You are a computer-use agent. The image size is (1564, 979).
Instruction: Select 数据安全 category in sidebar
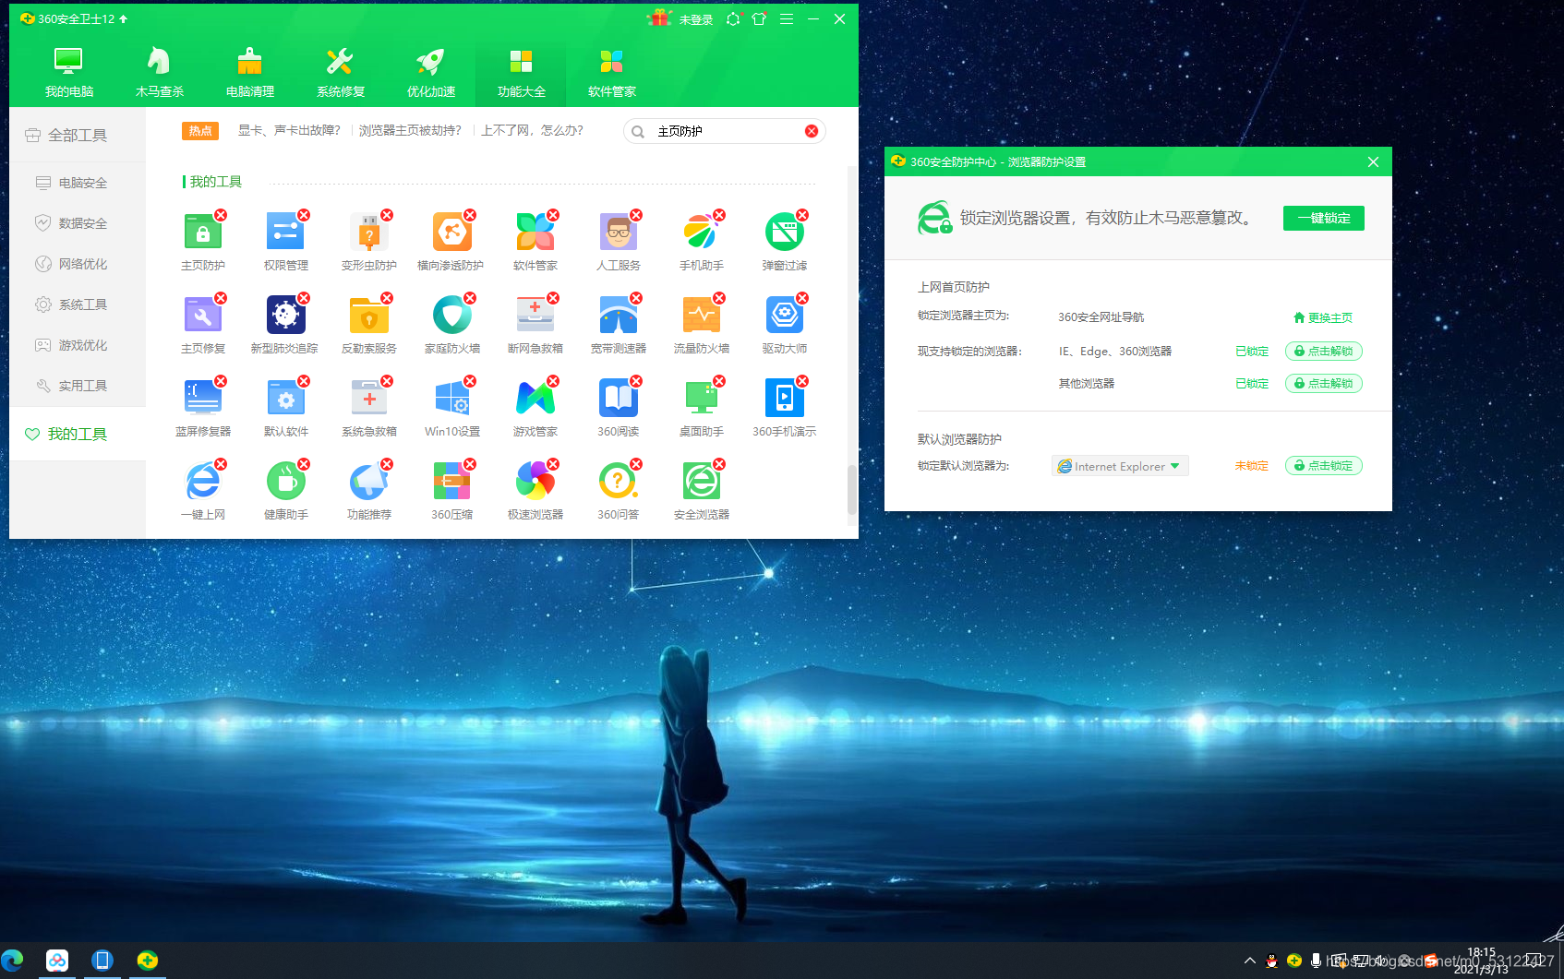78,223
